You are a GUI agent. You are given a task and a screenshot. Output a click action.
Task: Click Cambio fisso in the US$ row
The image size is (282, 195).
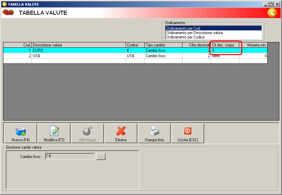(163, 56)
